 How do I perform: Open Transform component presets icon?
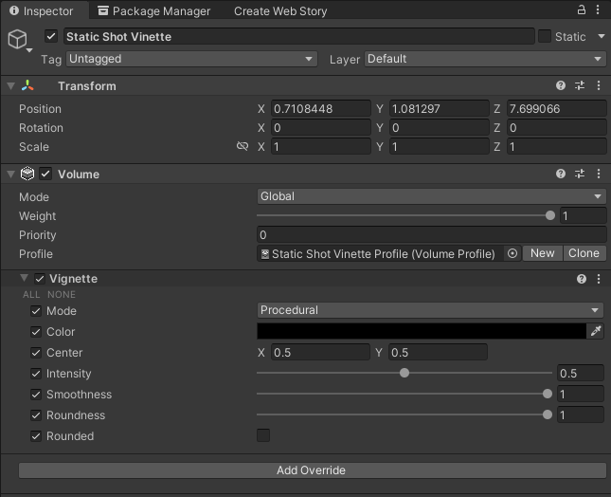tap(581, 86)
